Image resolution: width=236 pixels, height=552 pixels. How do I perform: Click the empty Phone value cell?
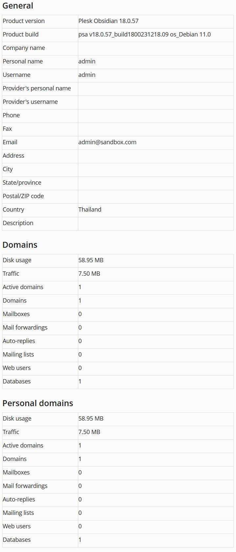pos(155,115)
